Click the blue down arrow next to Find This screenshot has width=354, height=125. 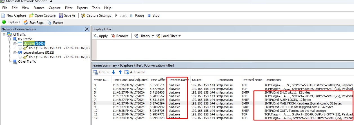(114, 72)
